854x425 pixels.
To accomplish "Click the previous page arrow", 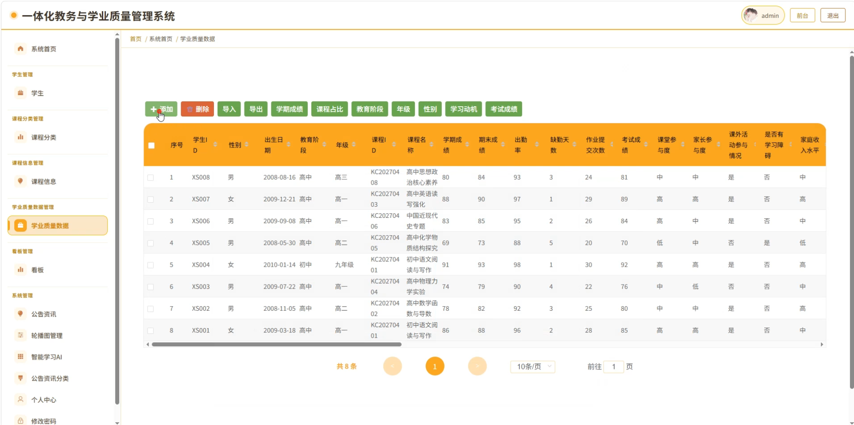I will (392, 366).
